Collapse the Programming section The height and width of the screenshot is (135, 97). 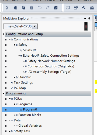(4, 93)
